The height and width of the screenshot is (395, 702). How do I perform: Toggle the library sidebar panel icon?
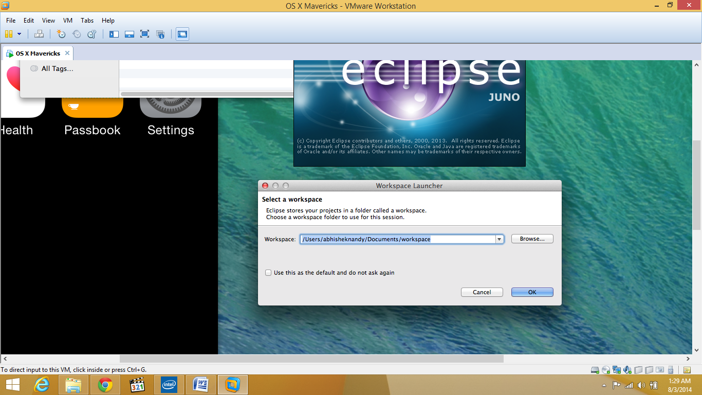coord(114,34)
